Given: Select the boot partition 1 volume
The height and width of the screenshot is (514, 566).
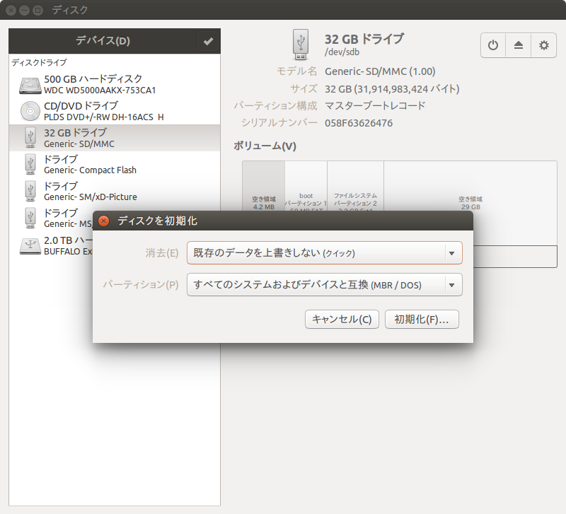Looking at the screenshot, I should tap(306, 186).
